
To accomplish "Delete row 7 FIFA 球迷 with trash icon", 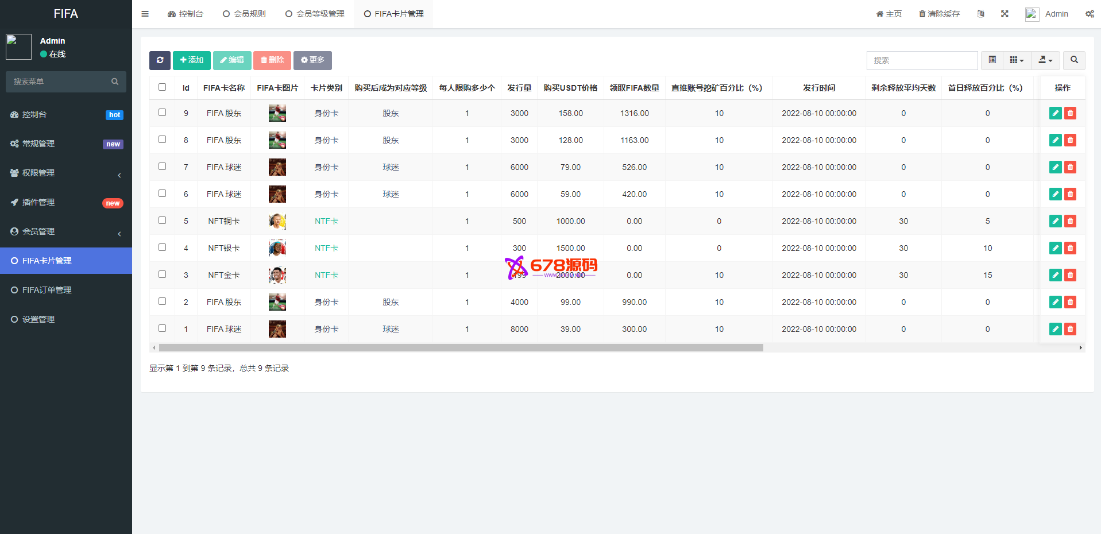I will 1070,167.
